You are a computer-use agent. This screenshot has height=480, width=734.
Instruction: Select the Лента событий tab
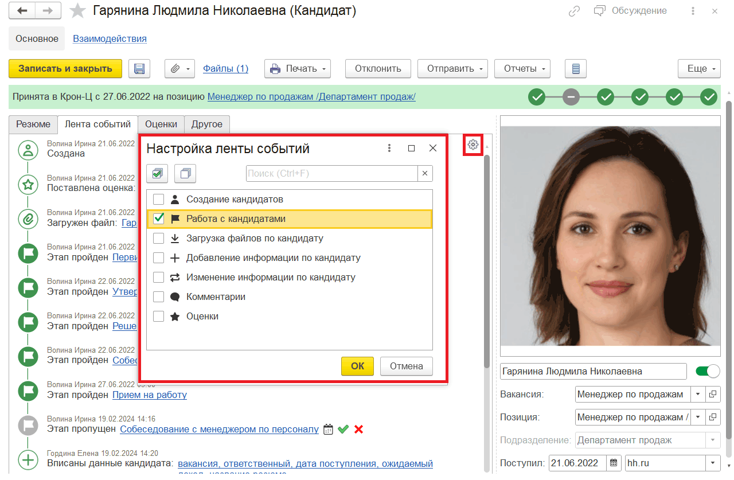(98, 124)
